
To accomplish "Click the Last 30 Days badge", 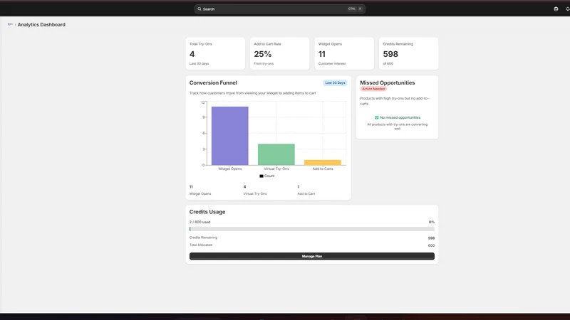I will [335, 82].
